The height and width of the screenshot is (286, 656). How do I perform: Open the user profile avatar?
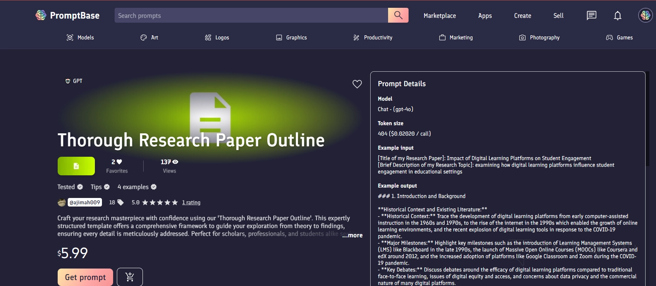pyautogui.click(x=645, y=16)
